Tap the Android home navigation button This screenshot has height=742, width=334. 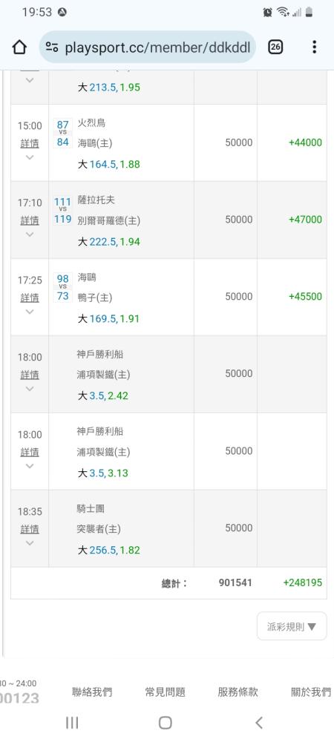point(165,722)
